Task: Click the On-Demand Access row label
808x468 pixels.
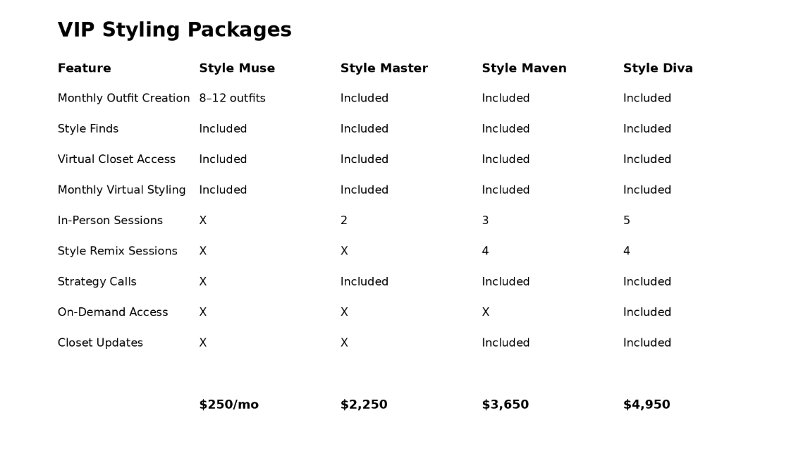Action: 113,312
